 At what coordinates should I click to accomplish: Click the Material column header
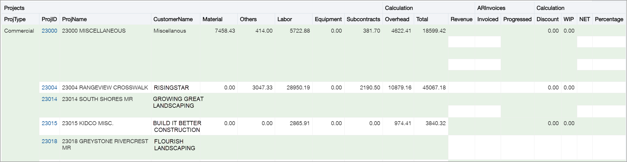(212, 19)
